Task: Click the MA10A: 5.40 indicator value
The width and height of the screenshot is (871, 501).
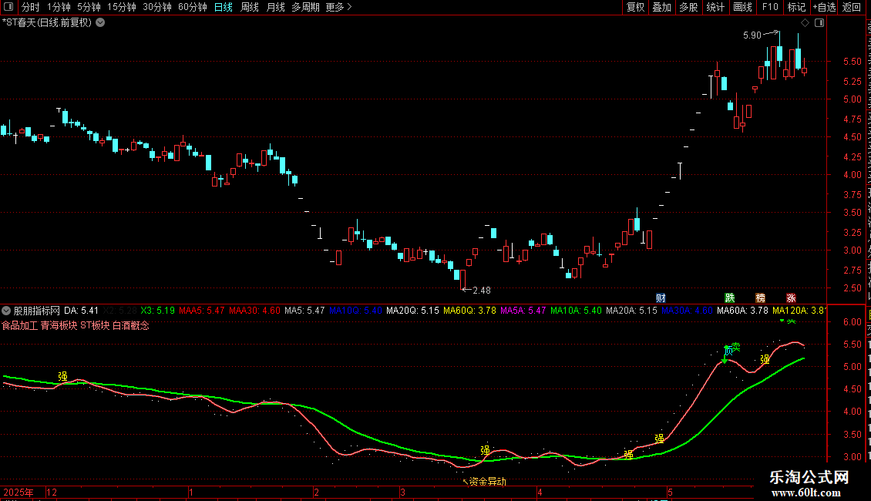Action: pos(576,311)
